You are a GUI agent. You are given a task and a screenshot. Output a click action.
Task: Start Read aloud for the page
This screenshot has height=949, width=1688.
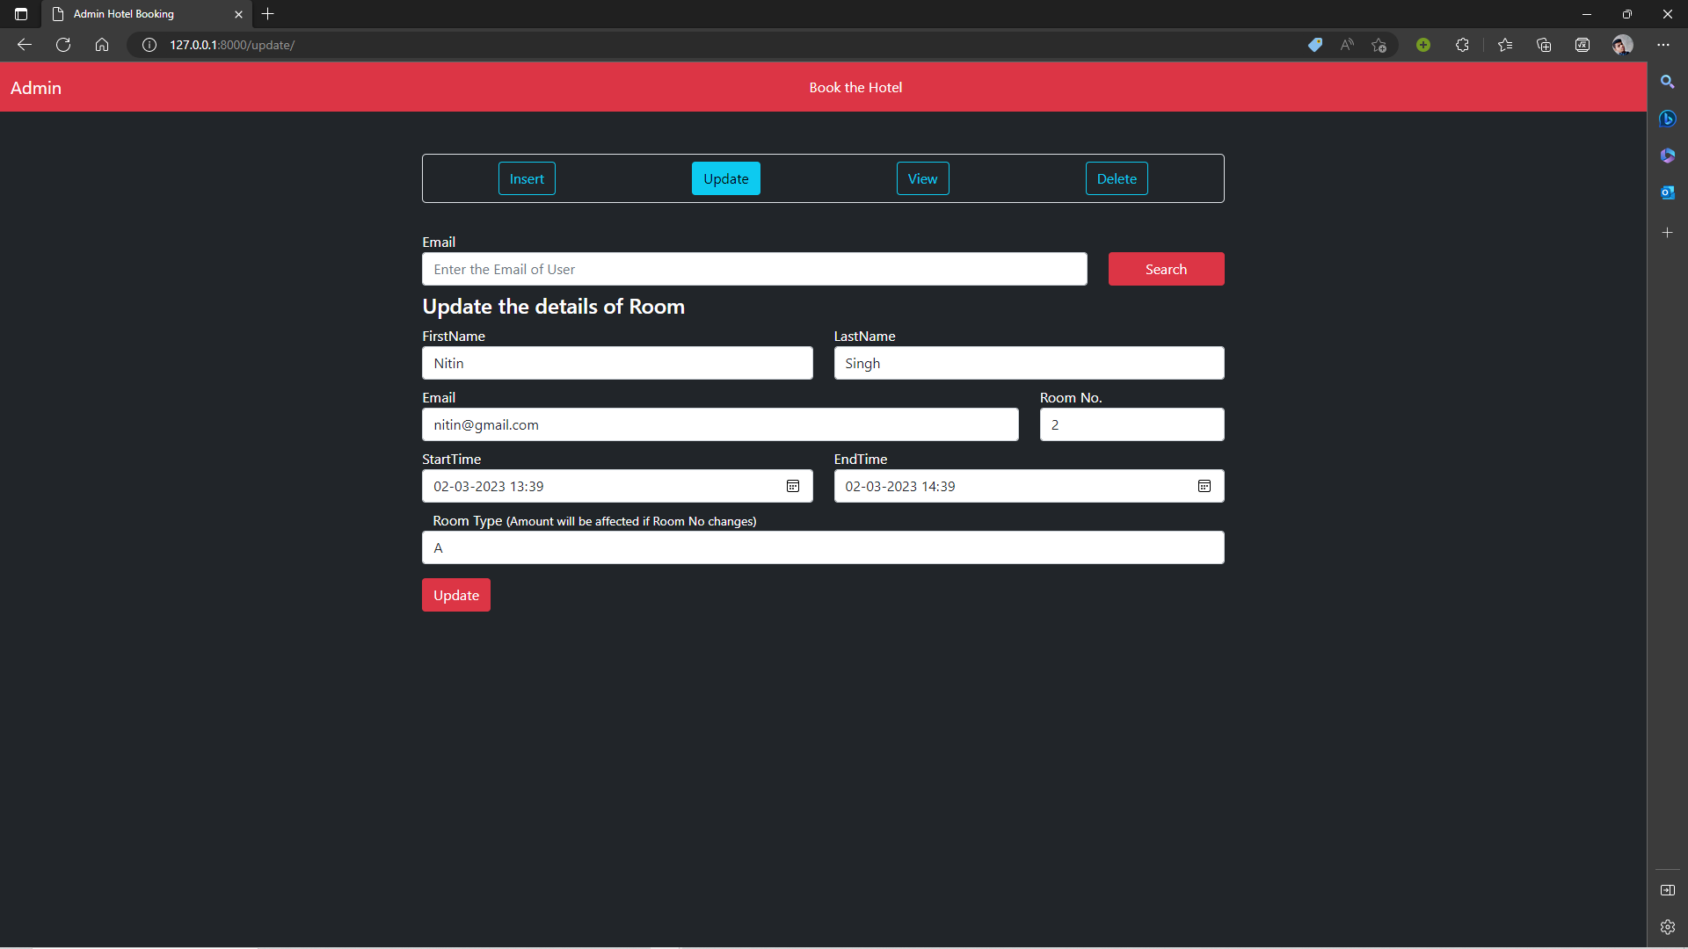click(x=1347, y=45)
